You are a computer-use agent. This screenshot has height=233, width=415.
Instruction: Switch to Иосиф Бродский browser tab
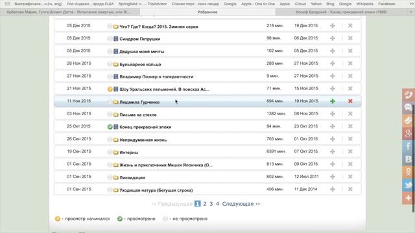coord(341,12)
